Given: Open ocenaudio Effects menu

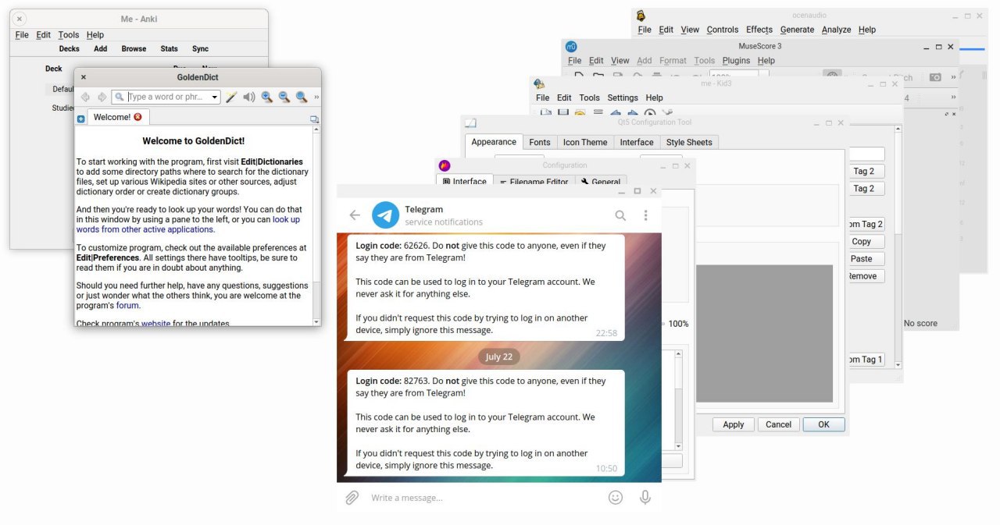Looking at the screenshot, I should 759,30.
